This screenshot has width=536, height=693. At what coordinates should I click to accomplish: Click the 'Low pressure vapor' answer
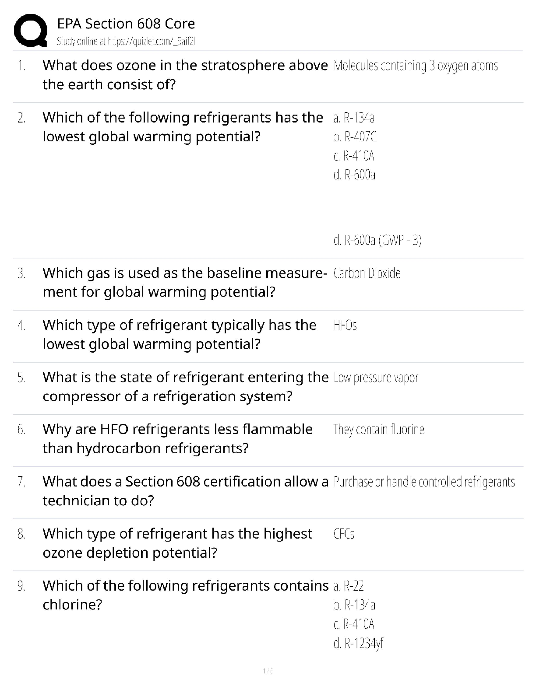(x=376, y=378)
